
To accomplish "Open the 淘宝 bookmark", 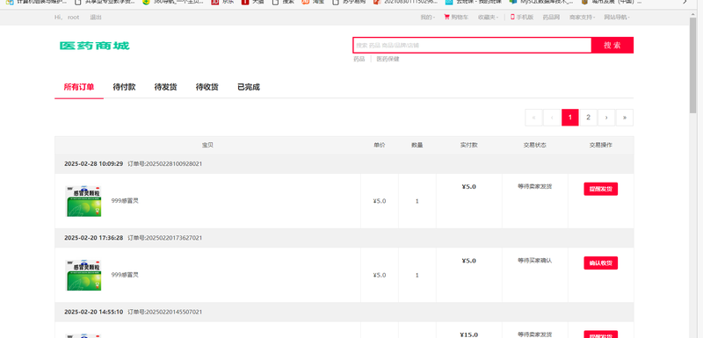I will pyautogui.click(x=313, y=2).
